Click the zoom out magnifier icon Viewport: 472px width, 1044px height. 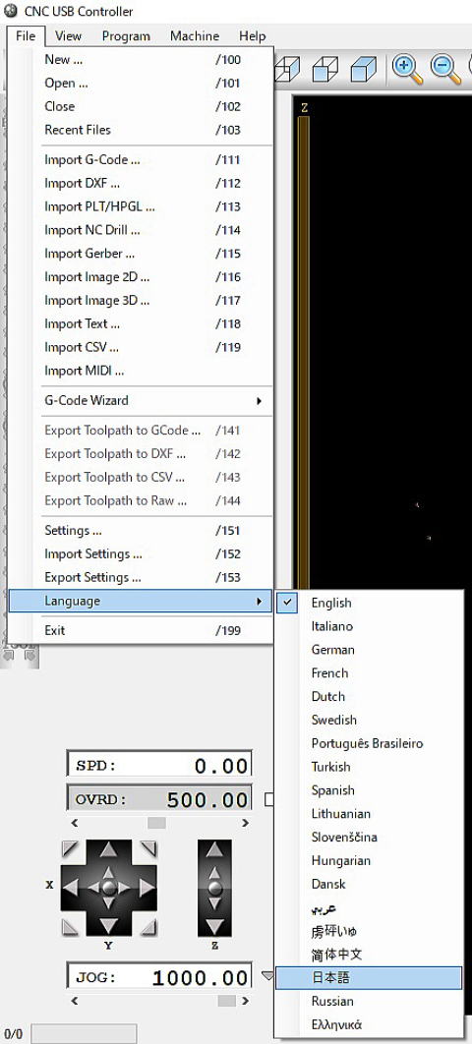pos(444,69)
